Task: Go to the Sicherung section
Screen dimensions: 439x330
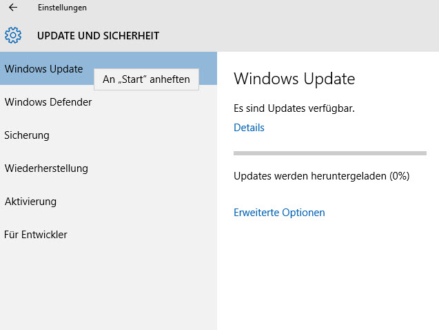Action: click(27, 135)
